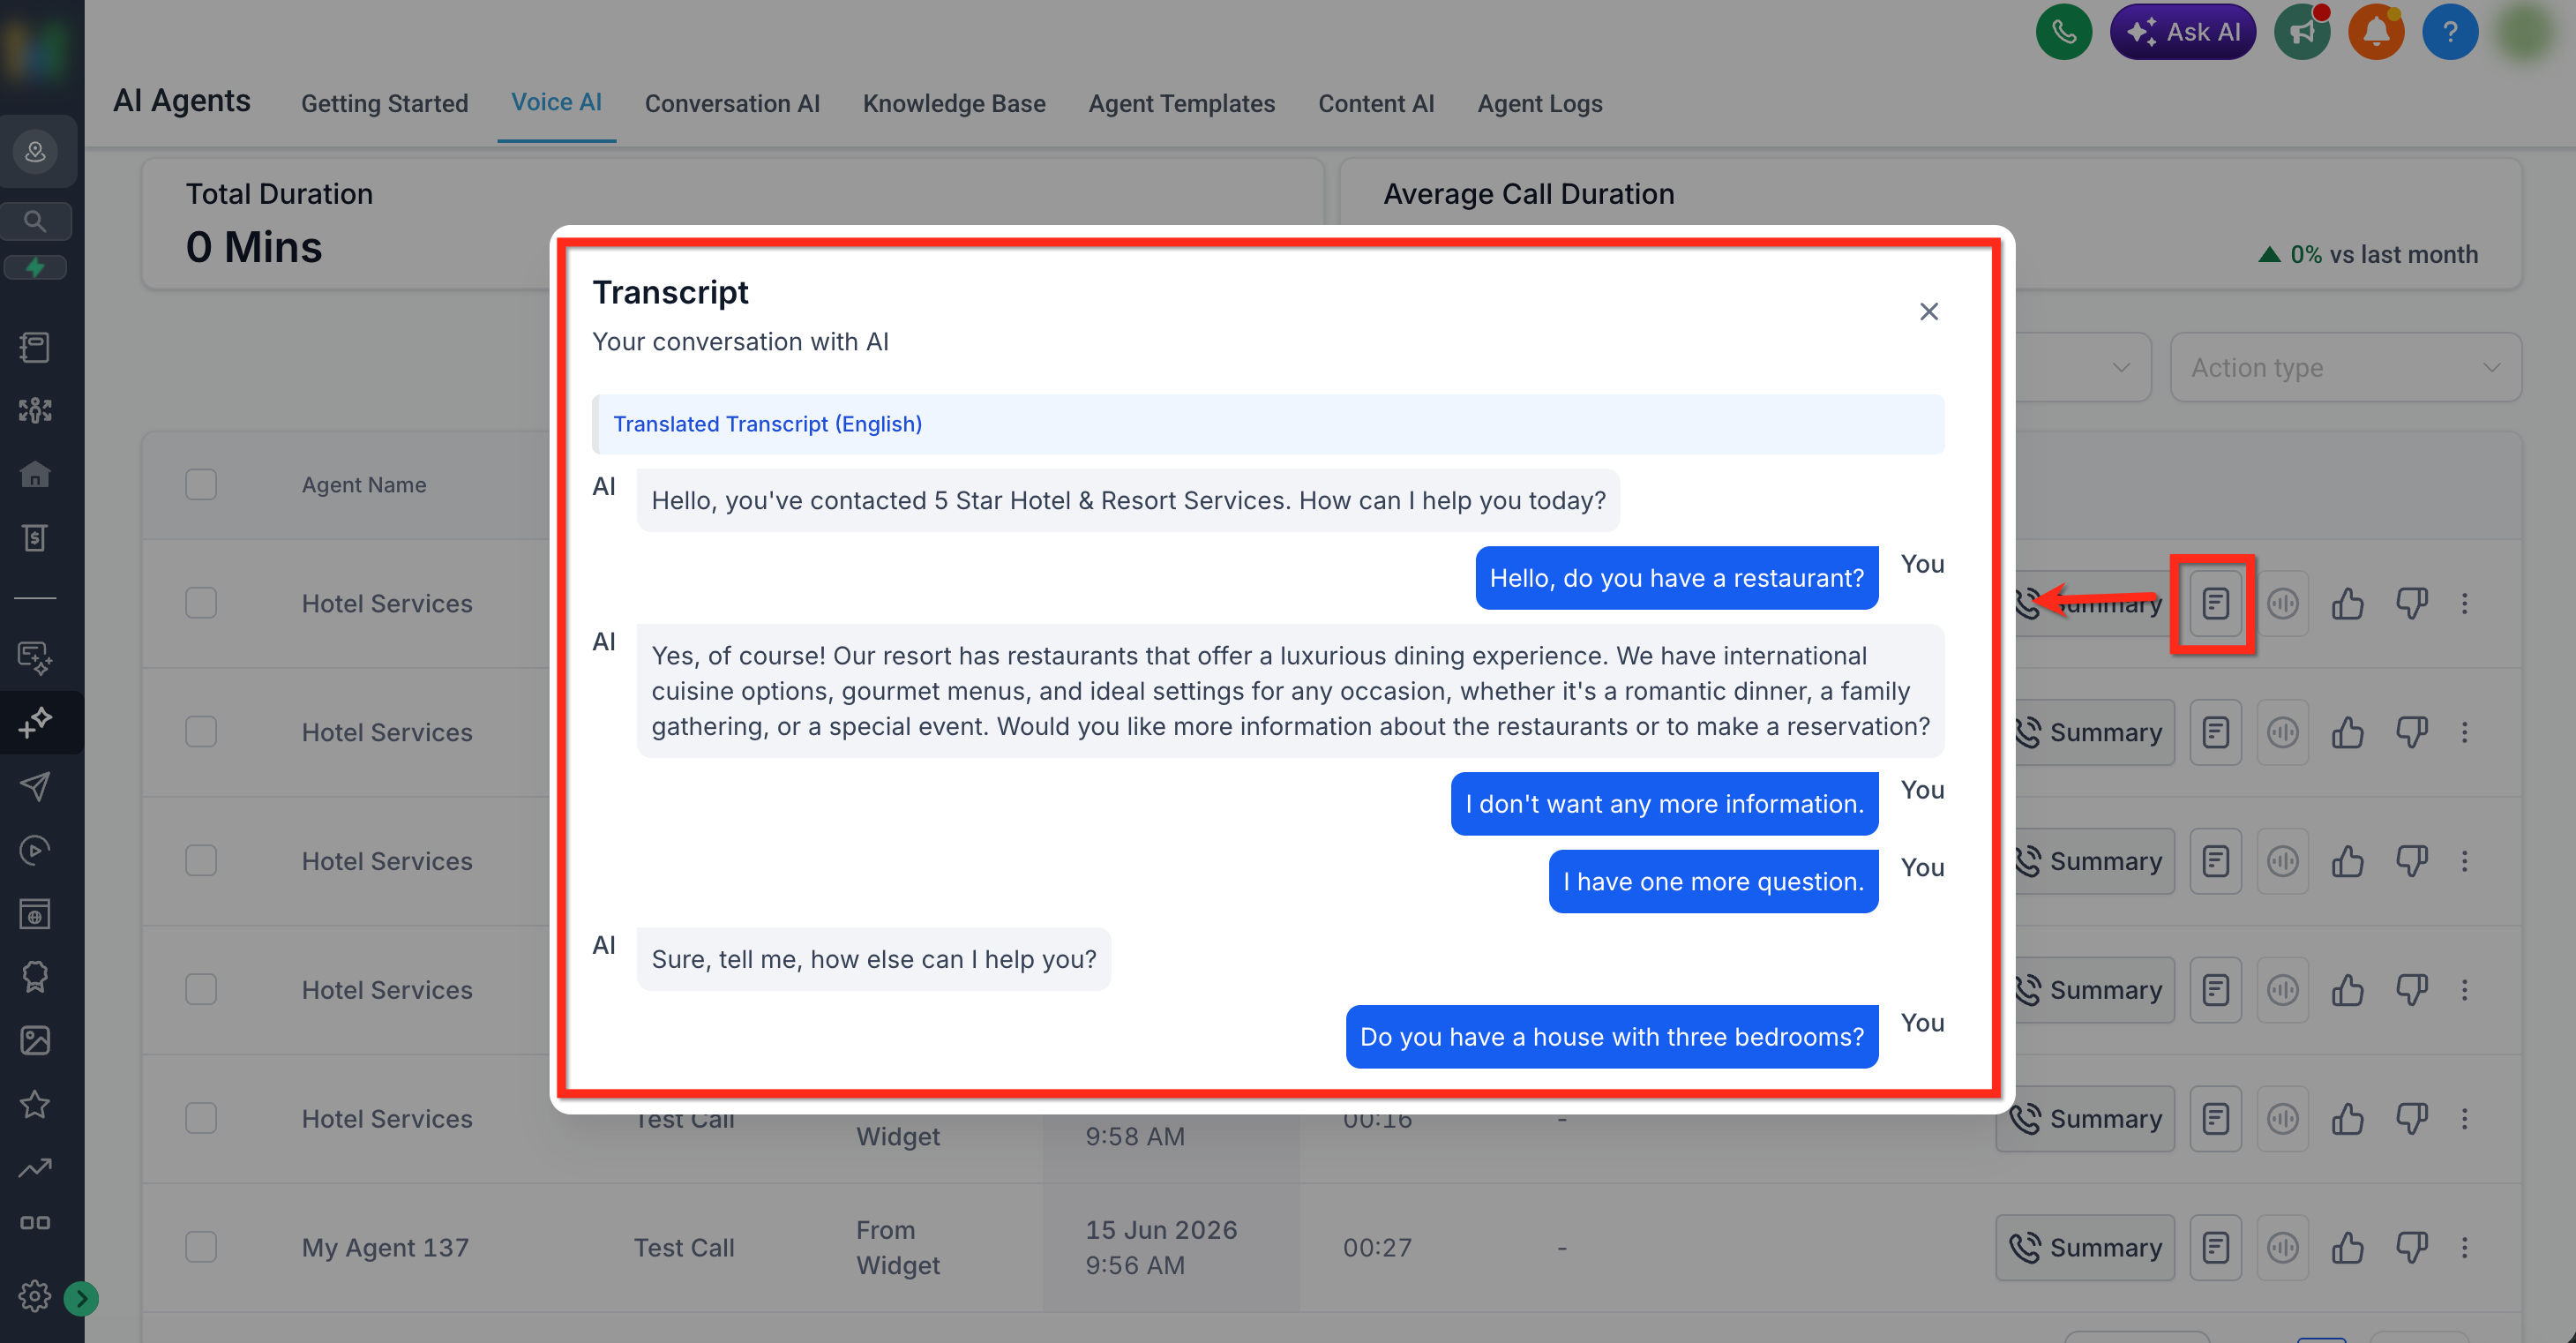Check the first Hotel Services row checkbox
Image resolution: width=2576 pixels, height=1343 pixels.
click(200, 603)
